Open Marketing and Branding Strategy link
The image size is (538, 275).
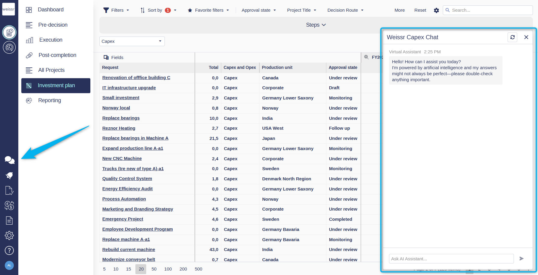pos(138,209)
